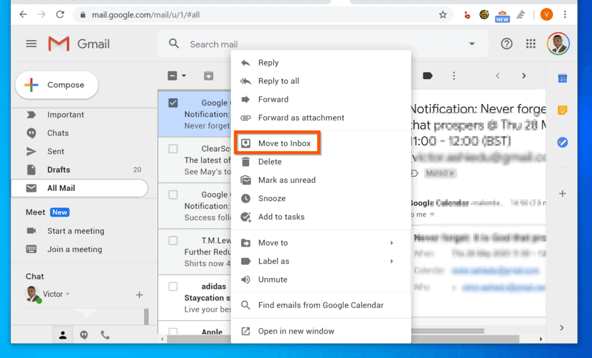This screenshot has height=358, width=592.
Task: Open Gmail support help icon
Action: (x=506, y=44)
